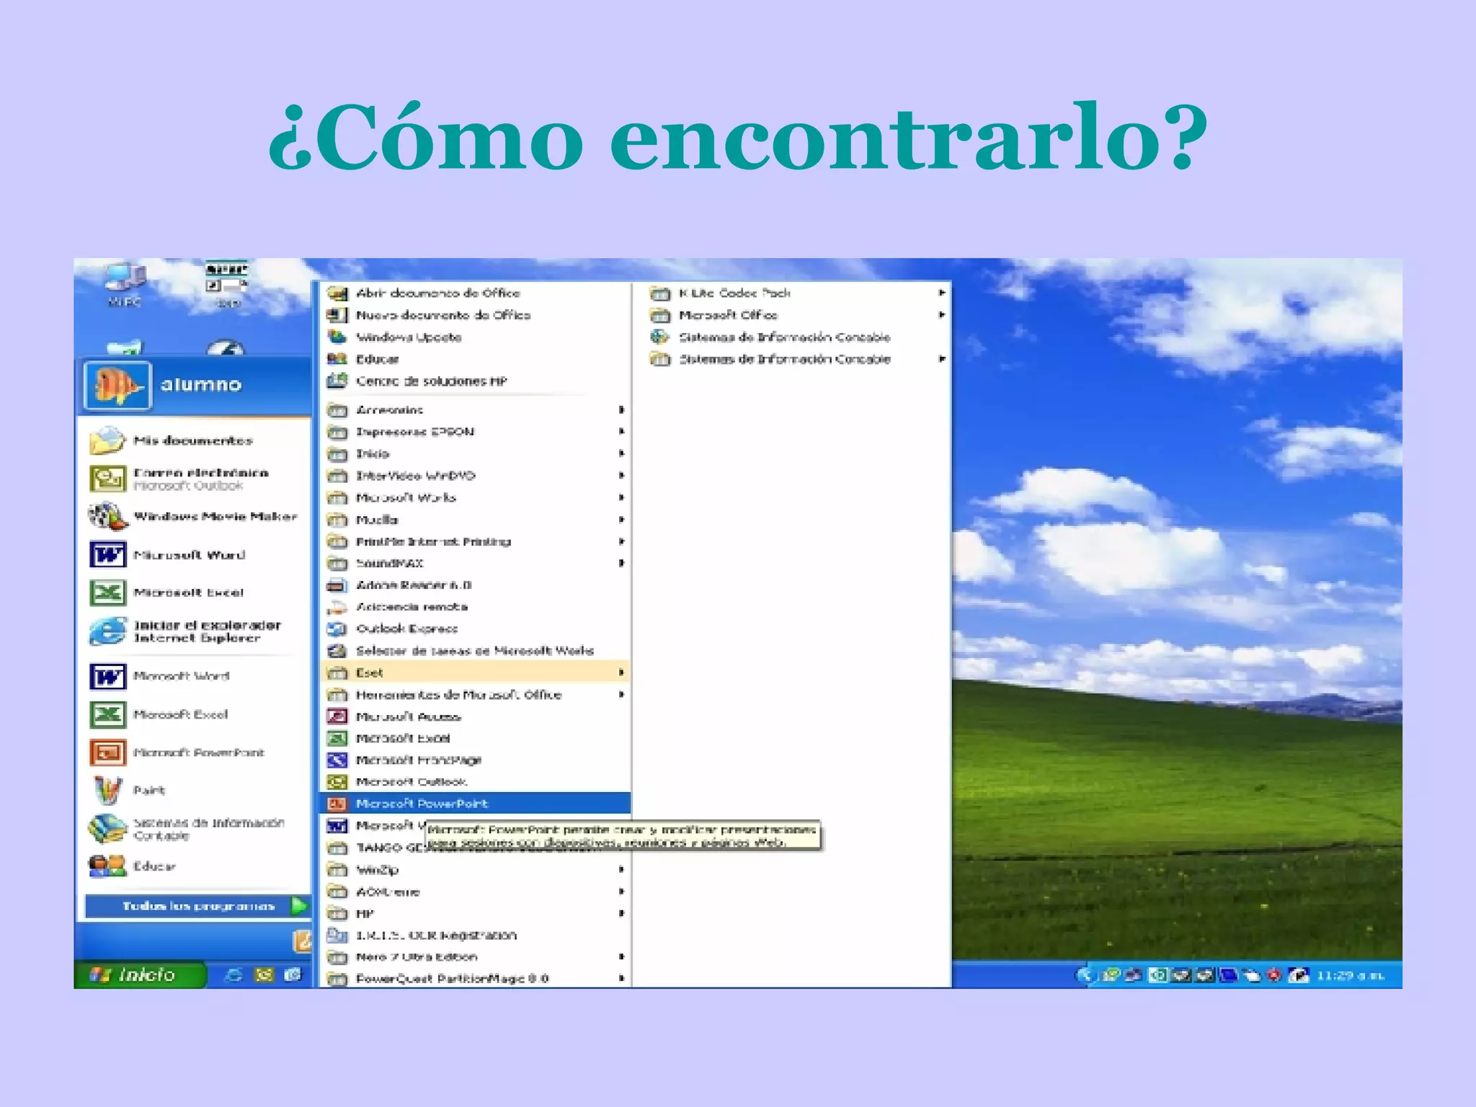Viewport: 1476px width, 1107px height.
Task: Expand the Mozilla submenu arrow
Action: pos(621,519)
